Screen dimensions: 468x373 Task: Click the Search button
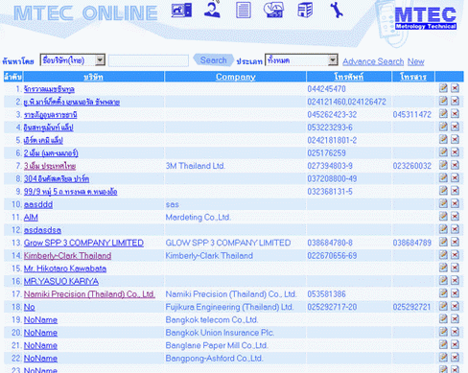[x=213, y=60]
